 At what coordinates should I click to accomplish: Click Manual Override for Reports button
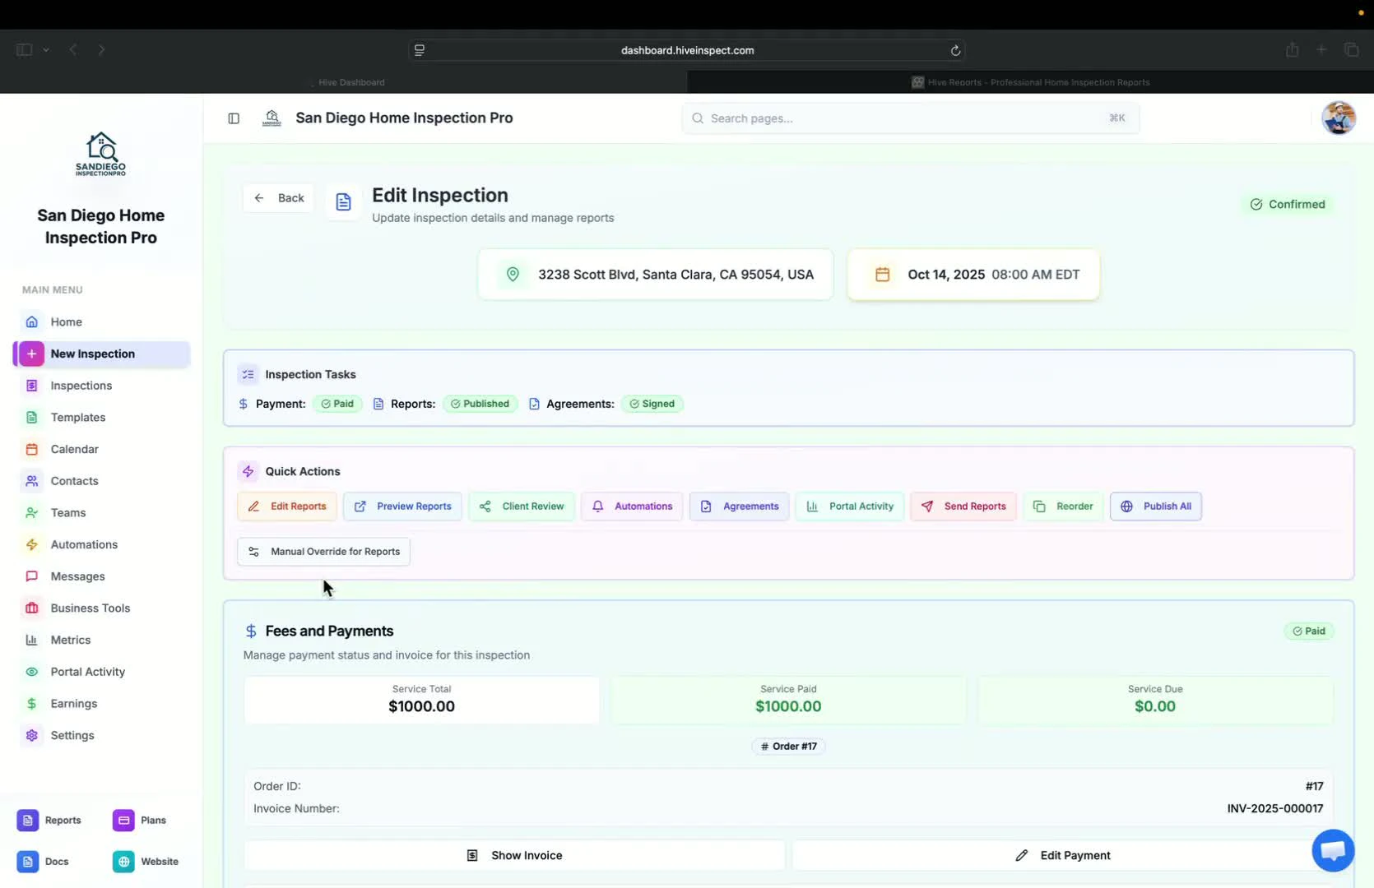coord(323,552)
